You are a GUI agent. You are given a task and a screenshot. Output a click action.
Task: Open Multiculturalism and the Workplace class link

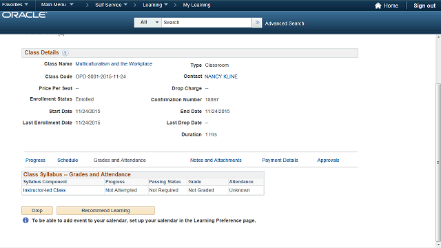pos(114,64)
